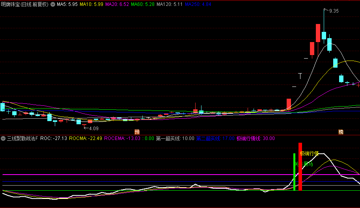Click the 极端行情 signal label

point(310,153)
